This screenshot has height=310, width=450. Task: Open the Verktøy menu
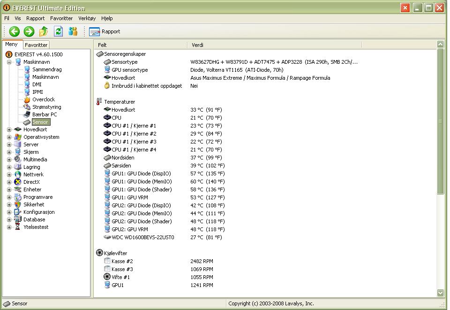pyautogui.click(x=87, y=18)
